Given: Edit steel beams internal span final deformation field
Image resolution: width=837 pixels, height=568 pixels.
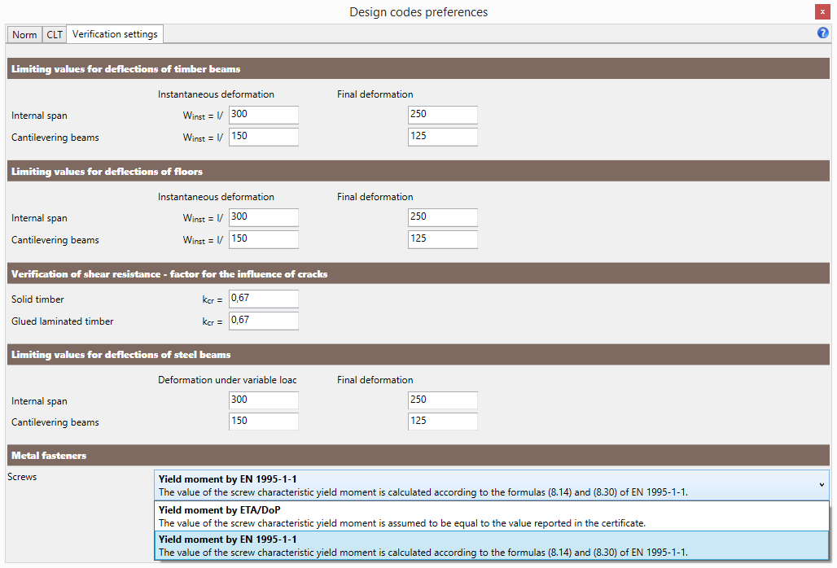Looking at the screenshot, I should (x=443, y=400).
